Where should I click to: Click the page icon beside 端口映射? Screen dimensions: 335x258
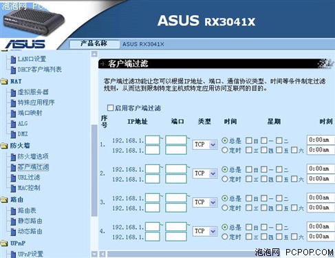(13, 114)
